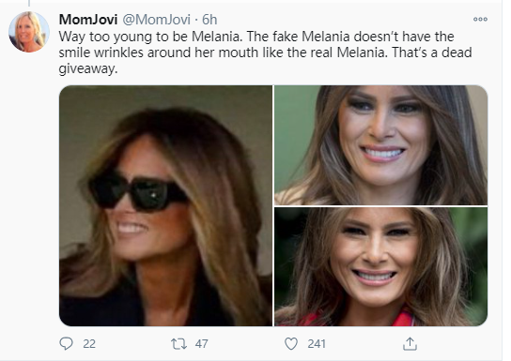The image size is (511, 361).
Task: Open the tweet by clicking its text body
Action: pyautogui.click(x=265, y=53)
